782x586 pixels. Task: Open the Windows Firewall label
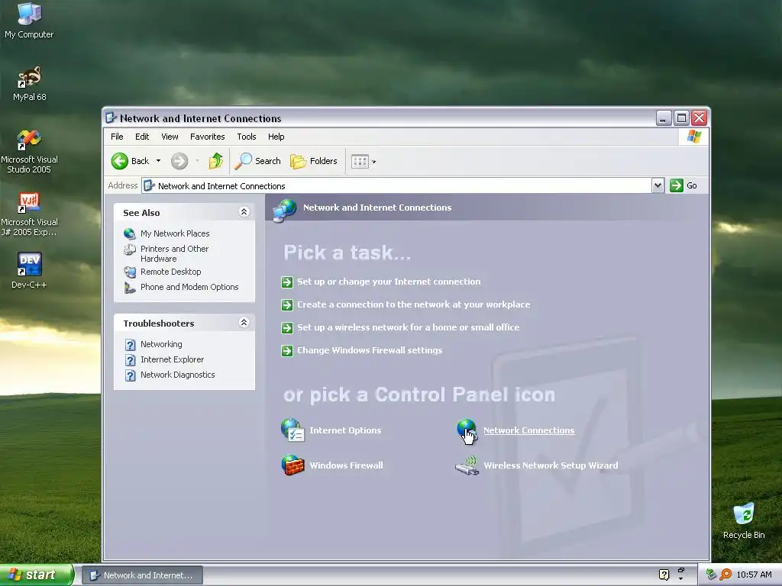click(346, 465)
